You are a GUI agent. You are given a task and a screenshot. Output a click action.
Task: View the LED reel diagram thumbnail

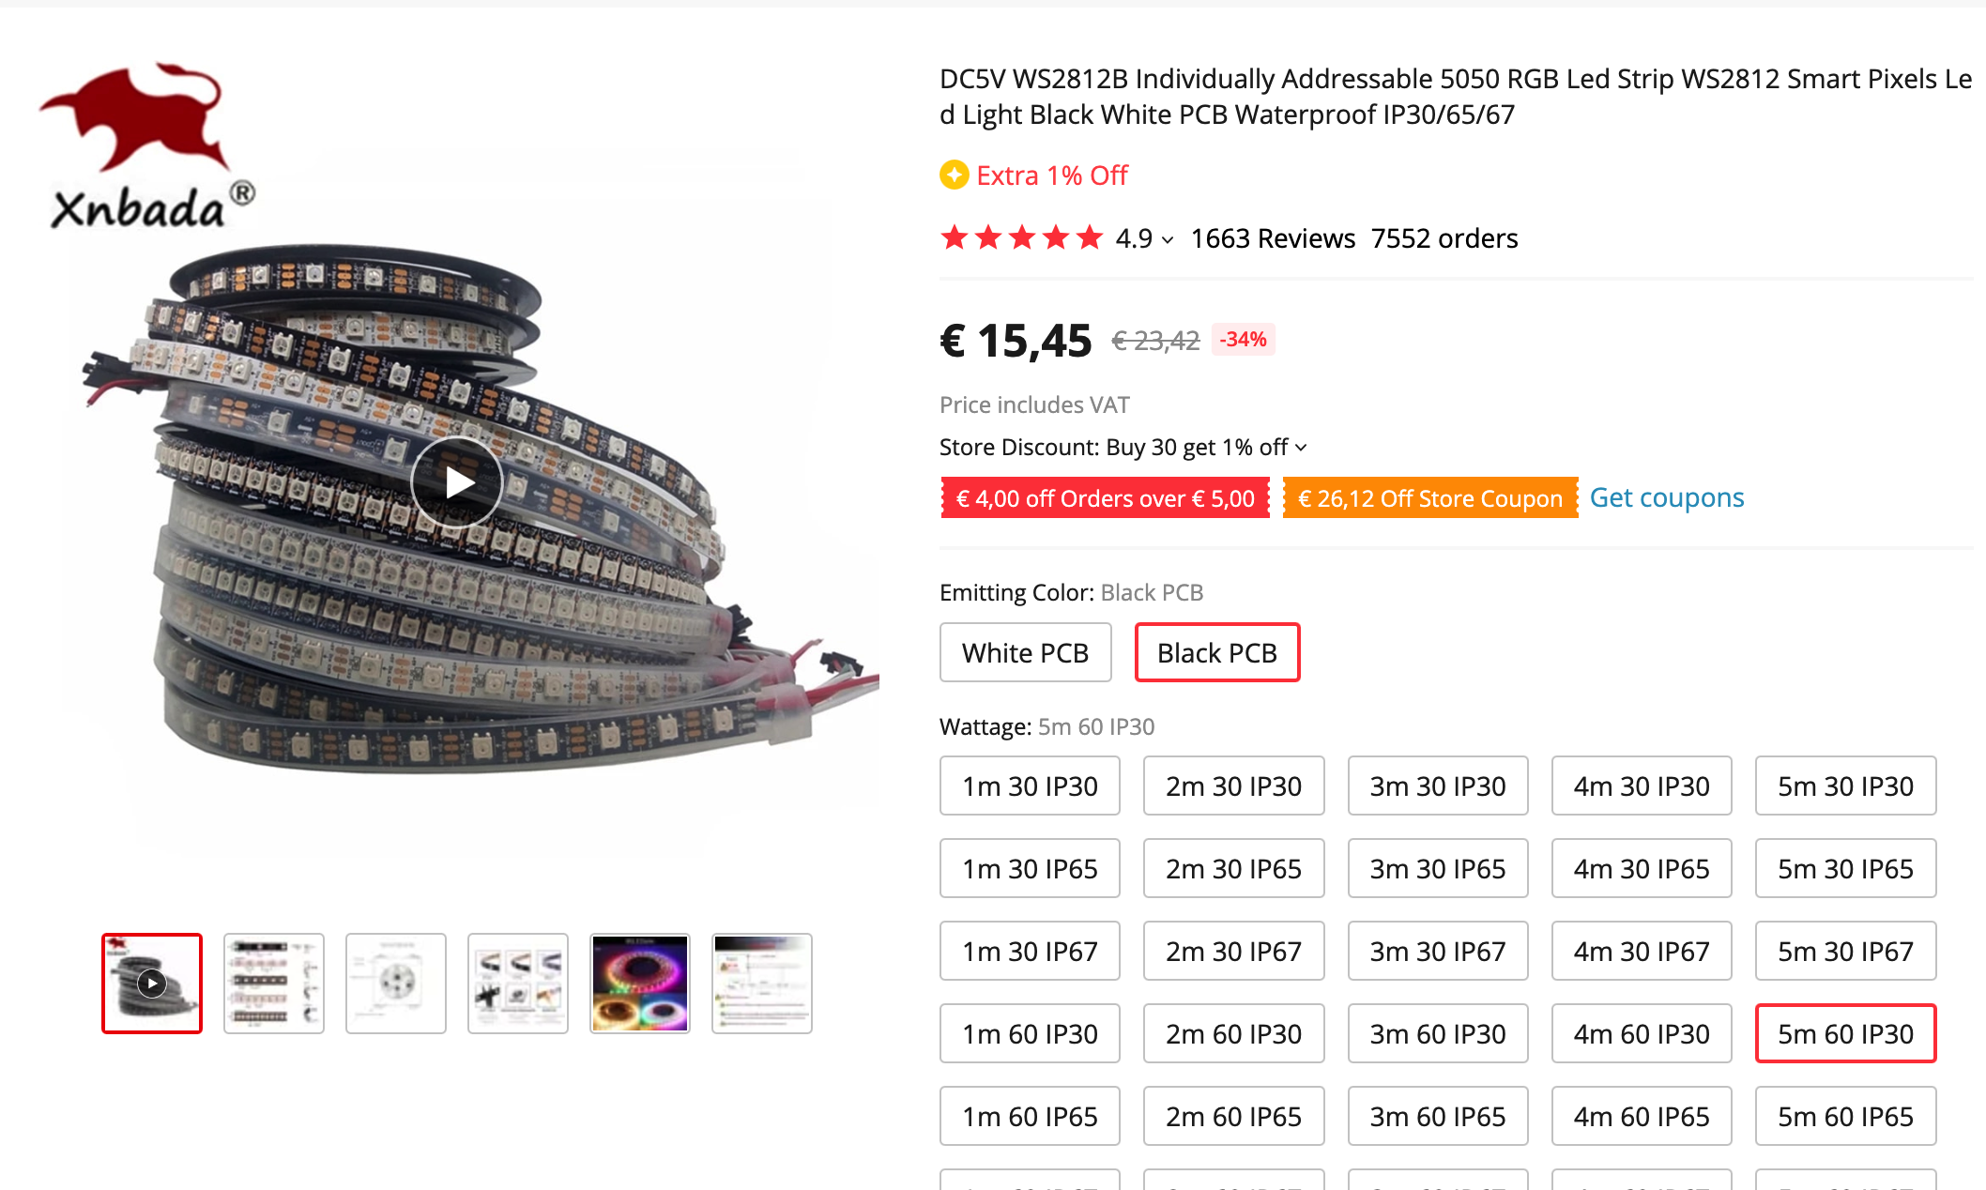point(396,984)
